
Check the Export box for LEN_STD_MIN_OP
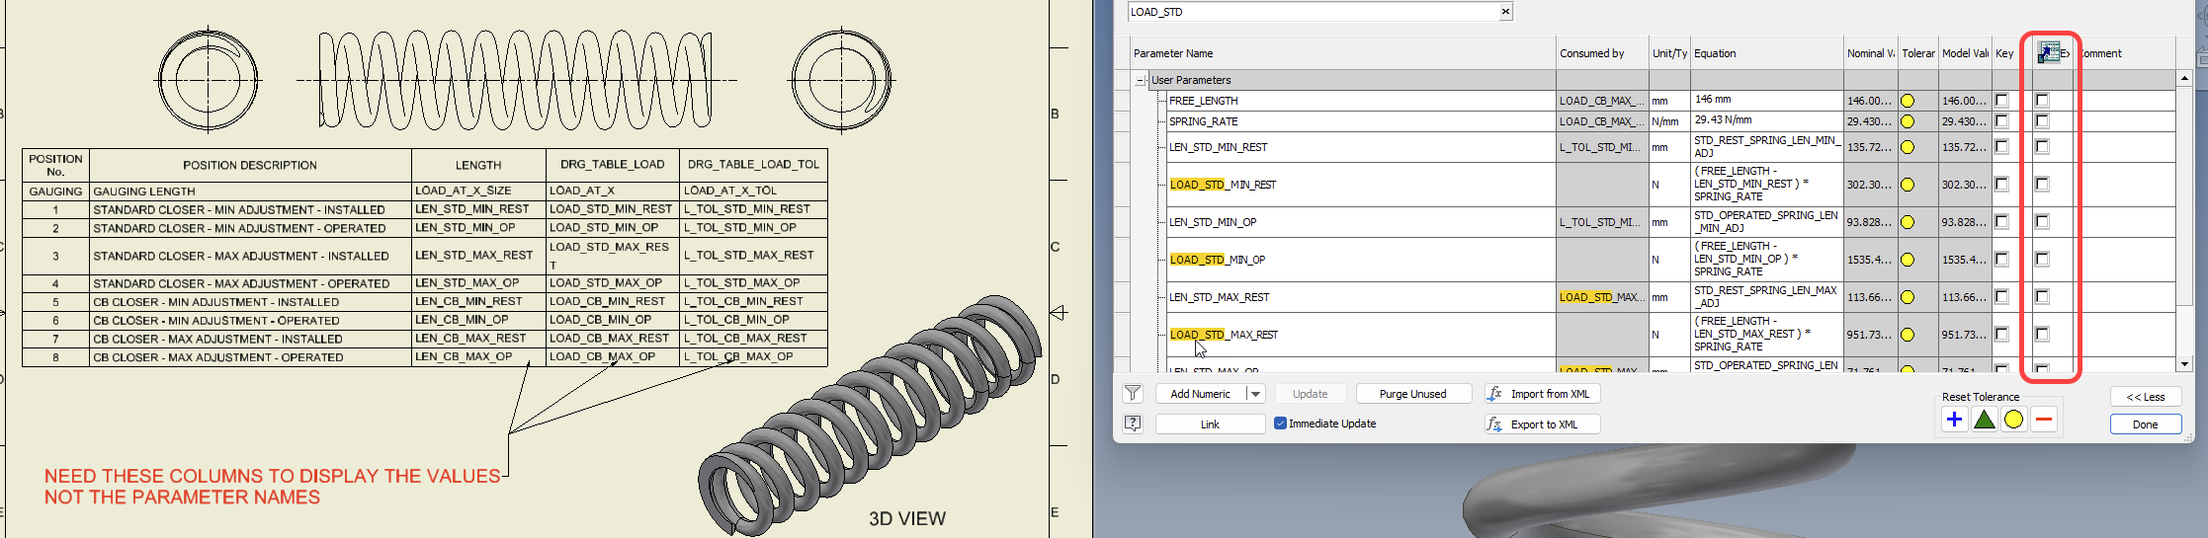coord(2042,222)
